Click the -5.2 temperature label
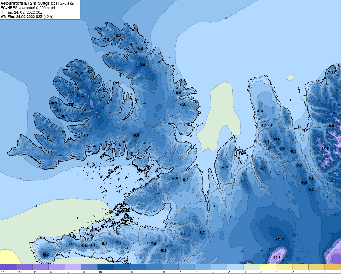Viewport: 341px width, 274px height. tap(183, 81)
